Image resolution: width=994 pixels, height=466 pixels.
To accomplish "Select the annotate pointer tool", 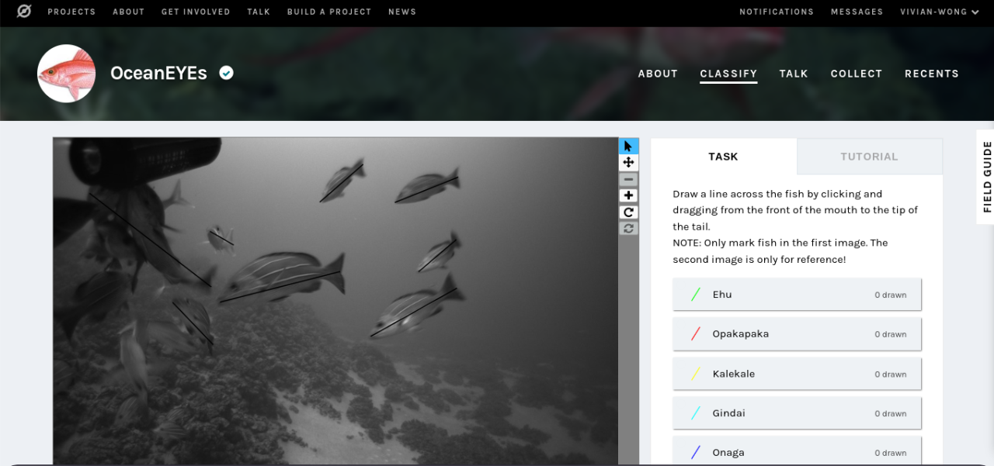I will click(628, 146).
